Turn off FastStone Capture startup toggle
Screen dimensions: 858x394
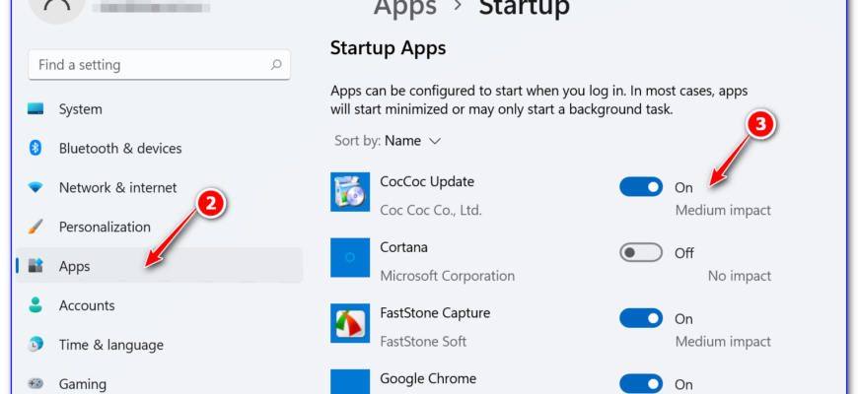pyautogui.click(x=641, y=318)
